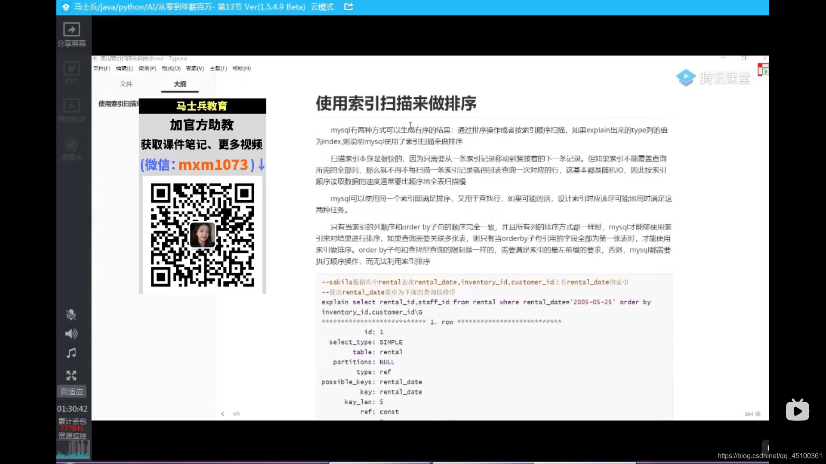Click the mxm1073 WeChat ID text
826x464 pixels.
tap(213, 165)
